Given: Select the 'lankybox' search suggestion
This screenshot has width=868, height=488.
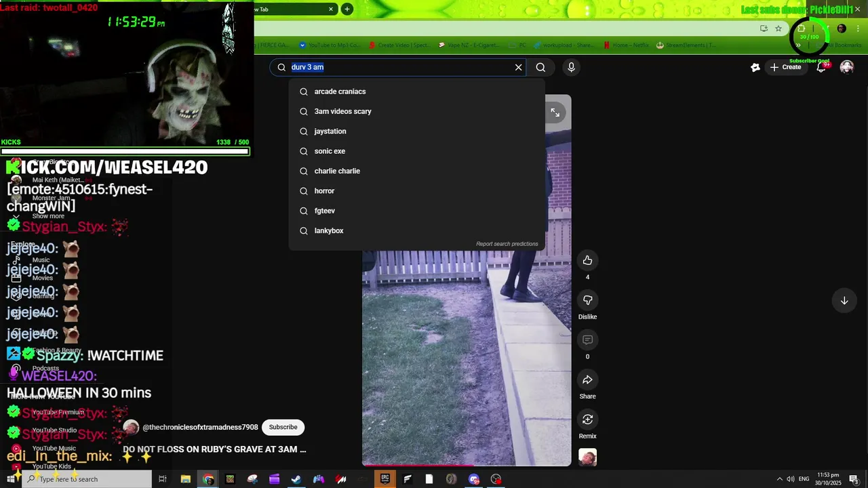Looking at the screenshot, I should pyautogui.click(x=416, y=230).
